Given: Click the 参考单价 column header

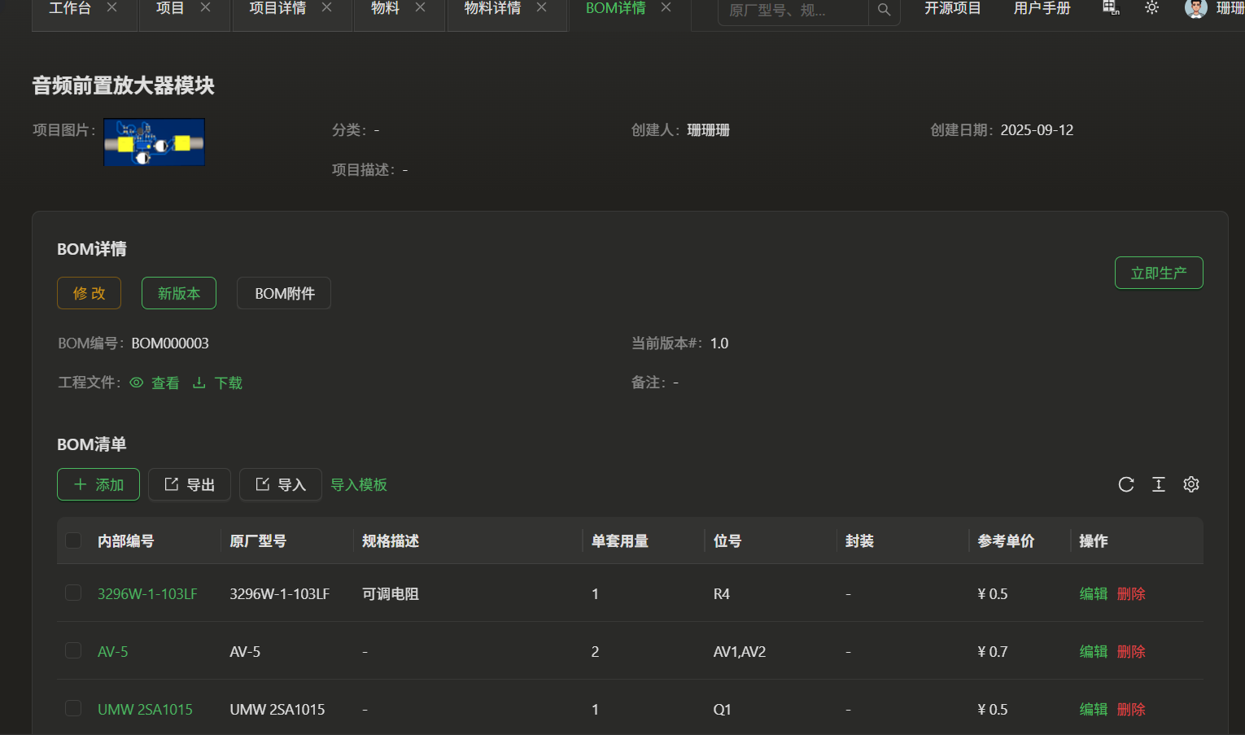Looking at the screenshot, I should coord(1007,541).
